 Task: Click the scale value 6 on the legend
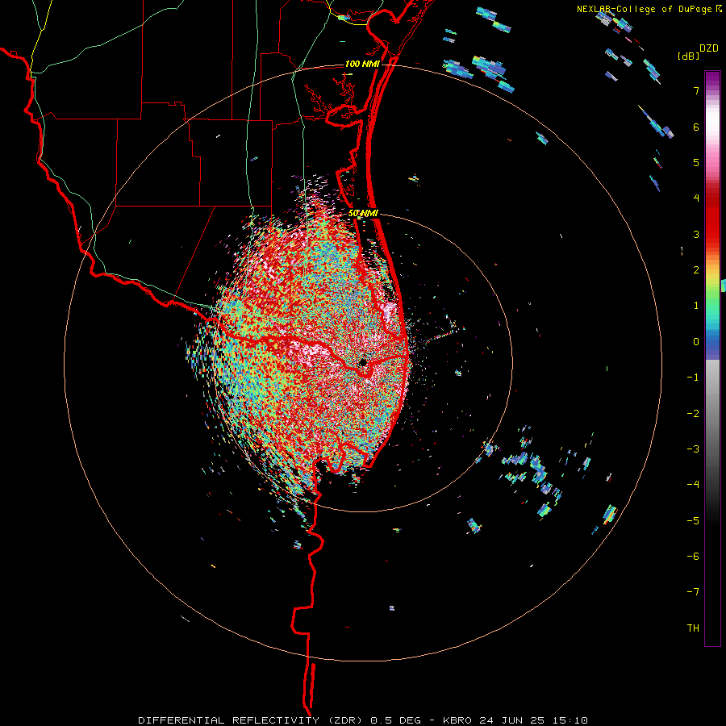pos(696,127)
